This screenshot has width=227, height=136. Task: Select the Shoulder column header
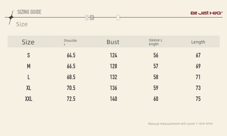click(70, 42)
